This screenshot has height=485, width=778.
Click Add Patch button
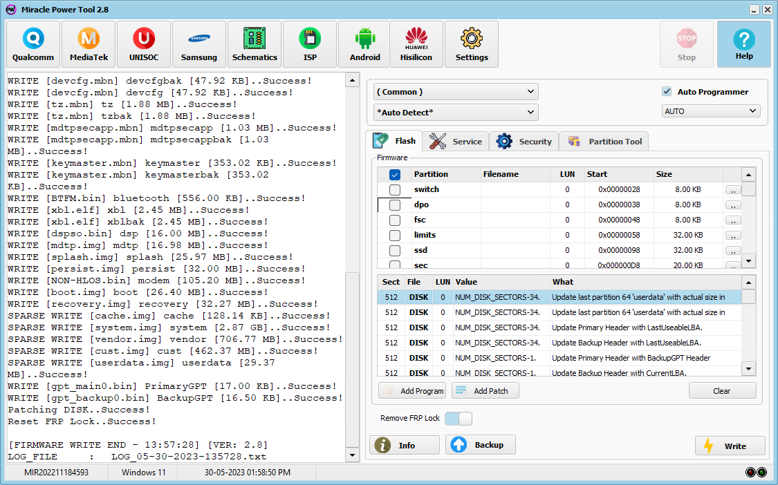[485, 391]
